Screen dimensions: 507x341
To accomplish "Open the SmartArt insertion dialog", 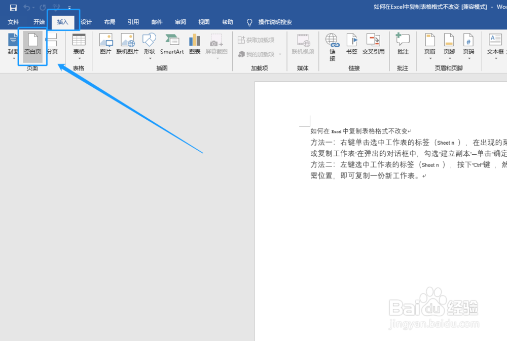I will (x=172, y=46).
